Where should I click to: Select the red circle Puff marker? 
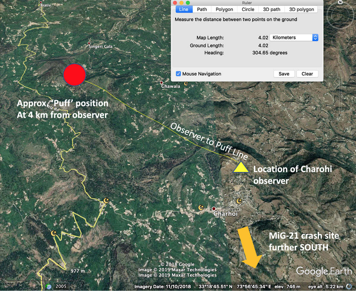coord(74,74)
